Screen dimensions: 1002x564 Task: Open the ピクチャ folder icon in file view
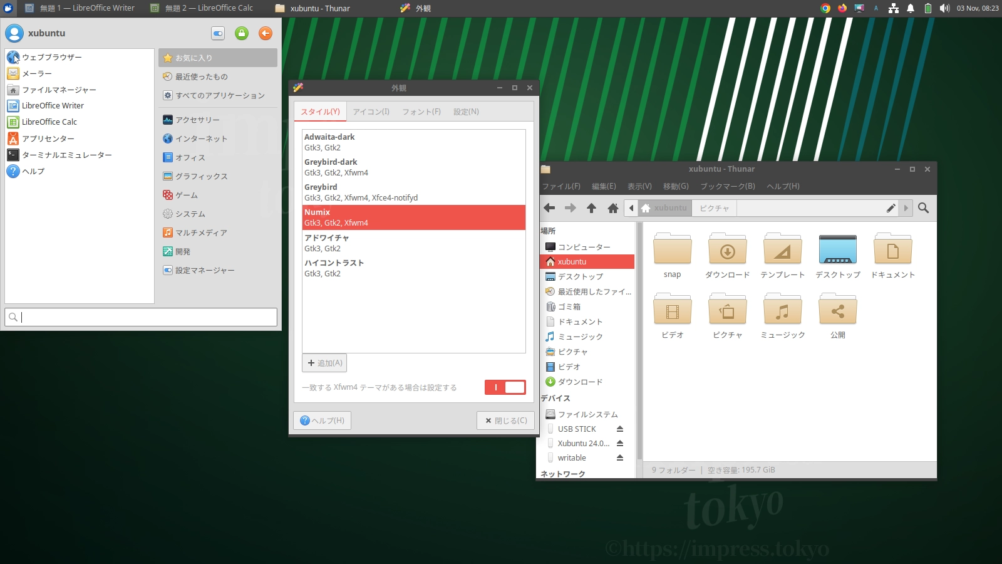pyautogui.click(x=727, y=309)
